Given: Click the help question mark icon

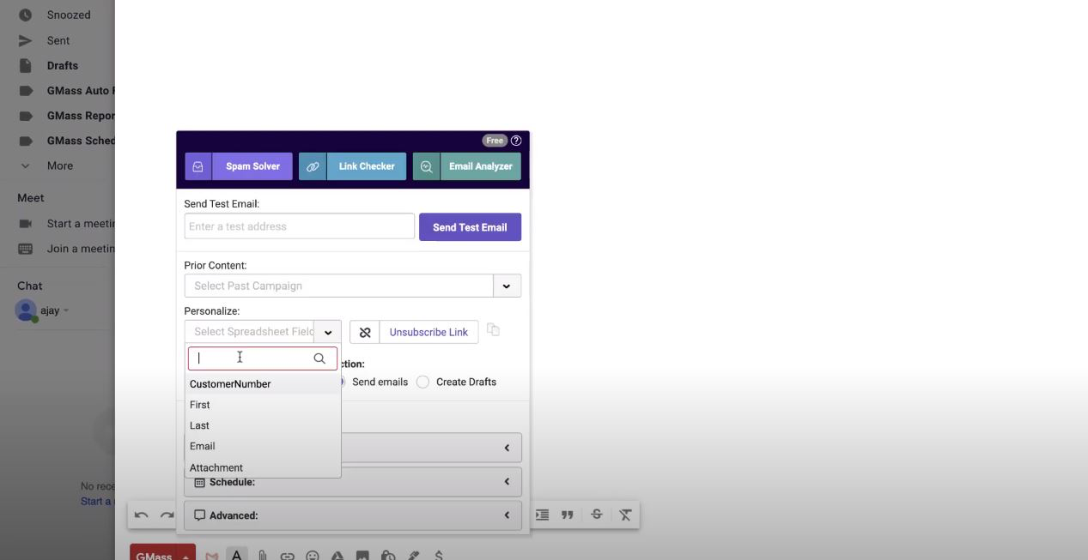Looking at the screenshot, I should [516, 141].
